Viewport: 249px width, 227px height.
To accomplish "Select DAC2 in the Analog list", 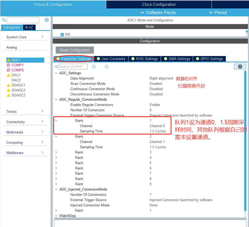I will [16, 80].
